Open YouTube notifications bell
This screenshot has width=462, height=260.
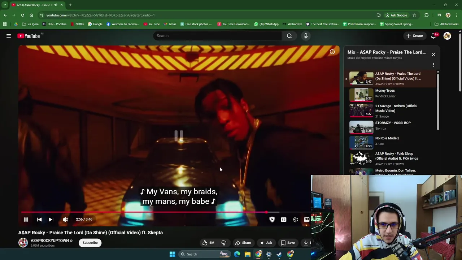(434, 36)
